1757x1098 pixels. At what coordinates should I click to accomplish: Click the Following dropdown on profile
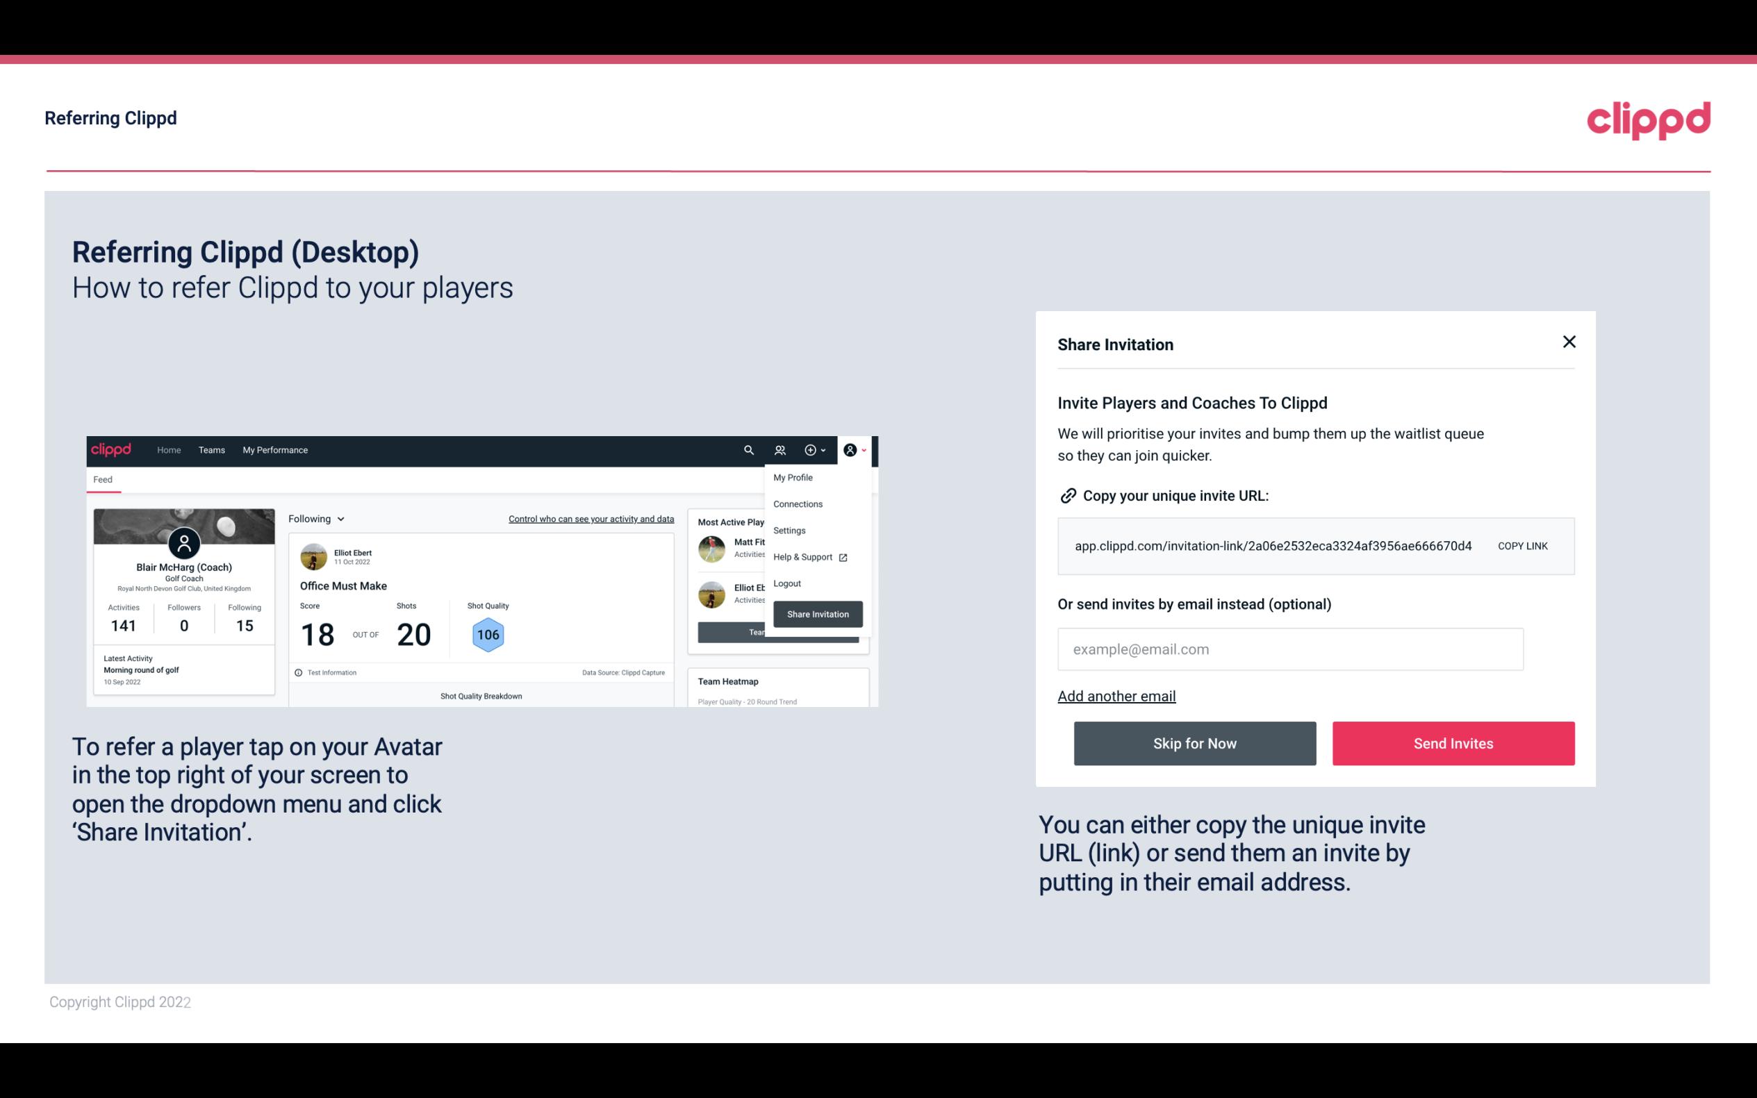315,519
